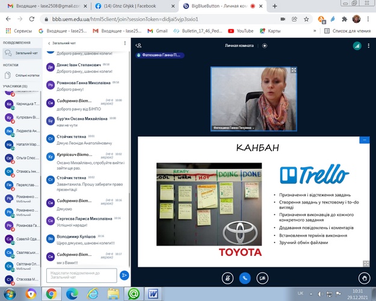Open the three-dot options menu in conference header
This screenshot has width=376, height=301.
[x=366, y=45]
